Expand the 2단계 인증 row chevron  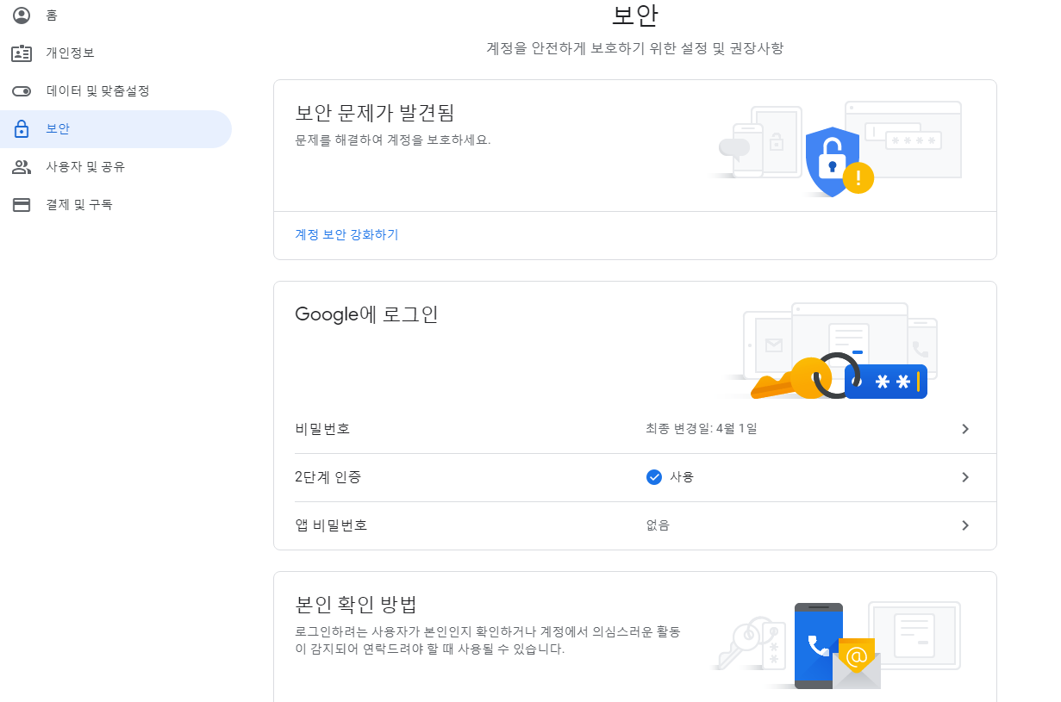click(966, 477)
